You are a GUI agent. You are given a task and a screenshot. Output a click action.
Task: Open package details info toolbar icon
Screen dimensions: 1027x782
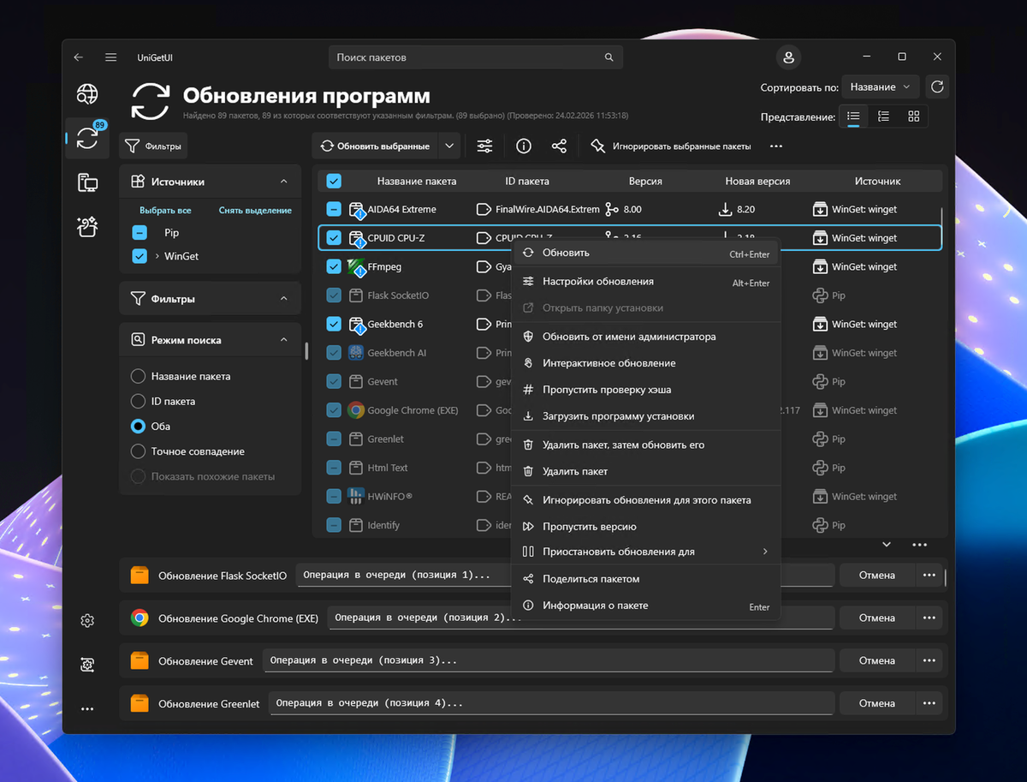[x=524, y=146]
